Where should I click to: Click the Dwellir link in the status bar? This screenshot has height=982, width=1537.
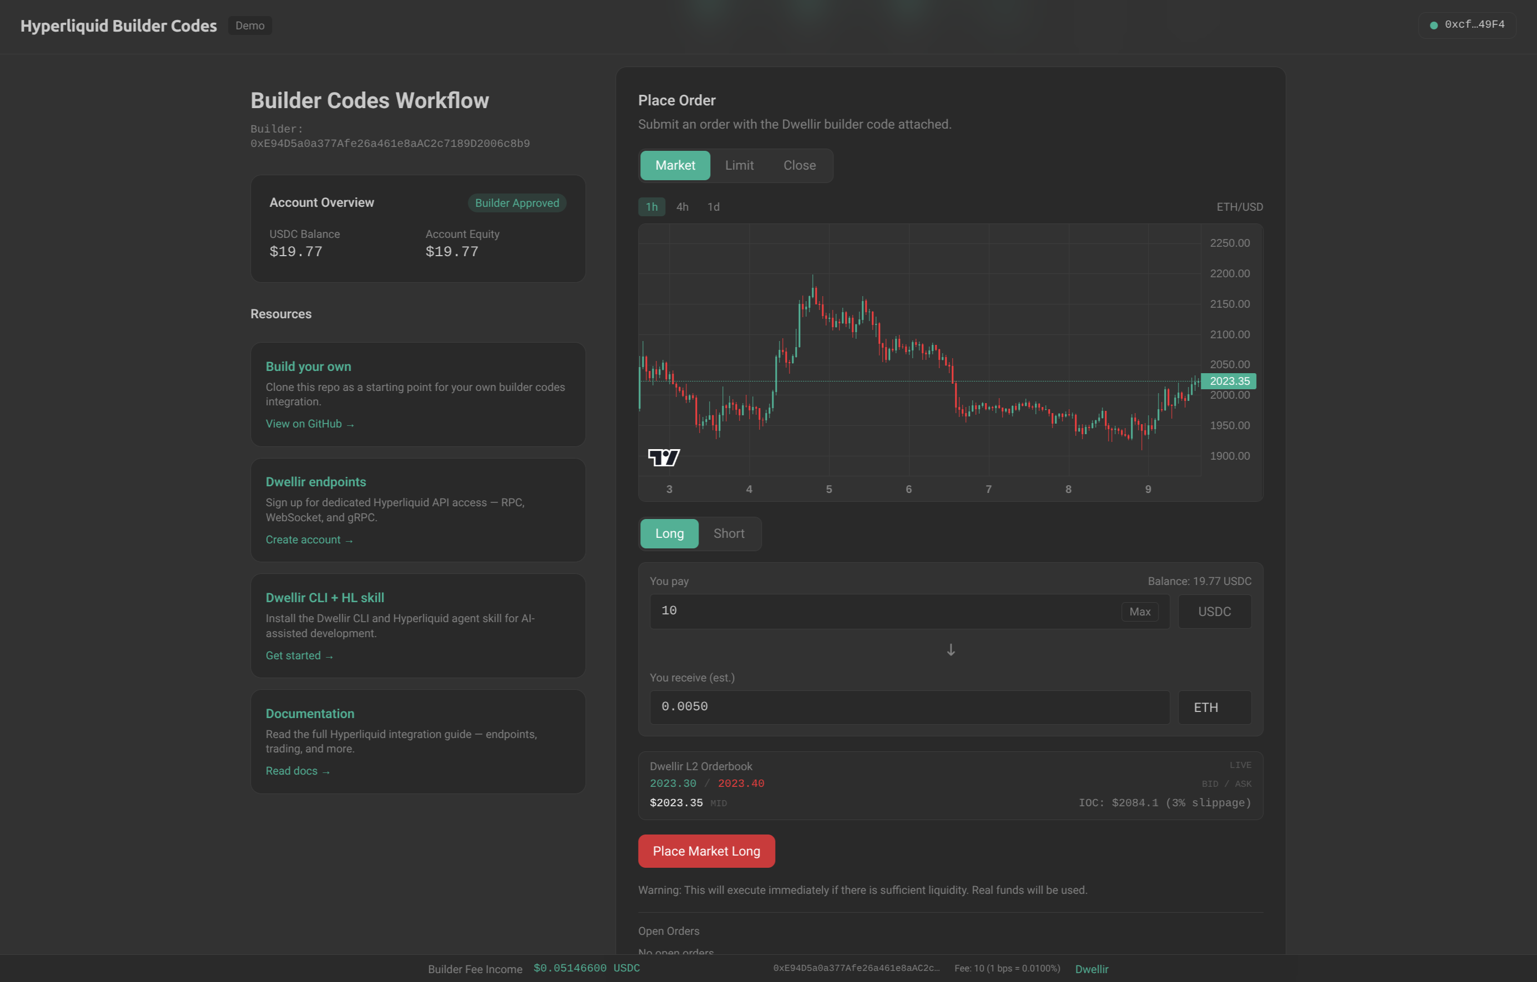1091,969
